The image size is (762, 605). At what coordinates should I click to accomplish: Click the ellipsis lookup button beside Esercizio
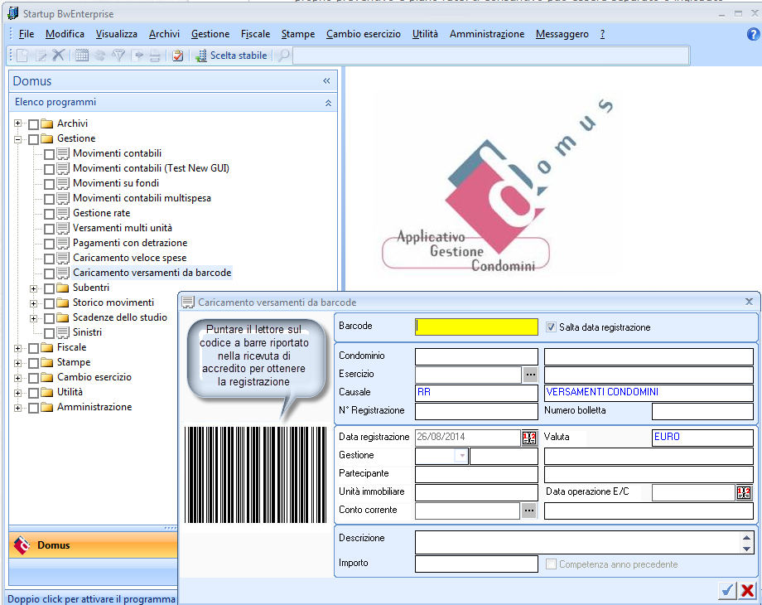tap(530, 375)
